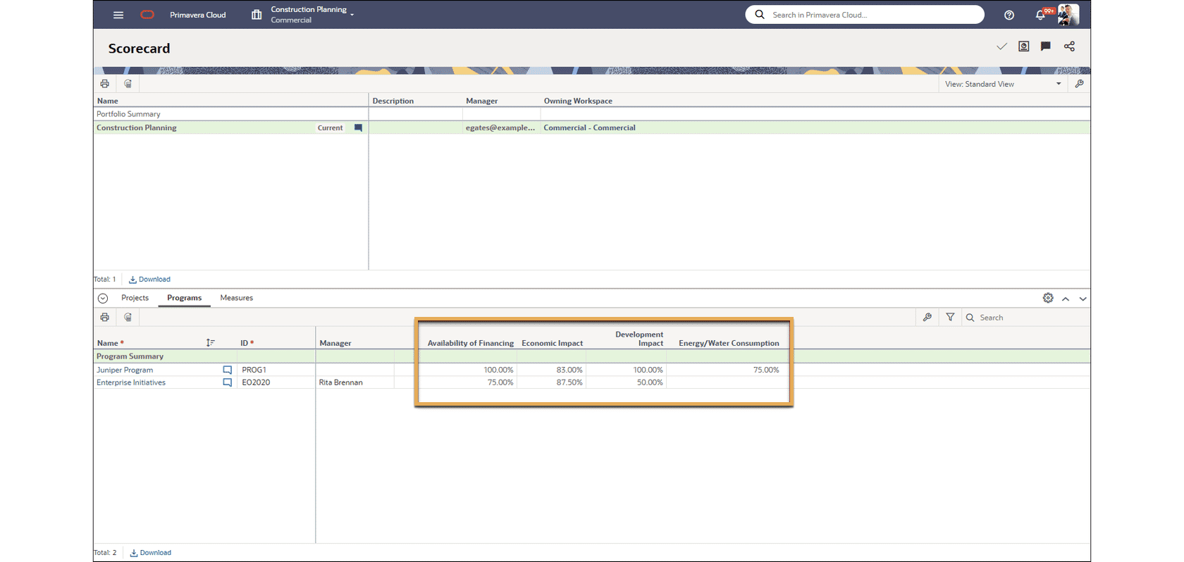Click the Portfolio Summary row
The image size is (1184, 562).
[592, 114]
